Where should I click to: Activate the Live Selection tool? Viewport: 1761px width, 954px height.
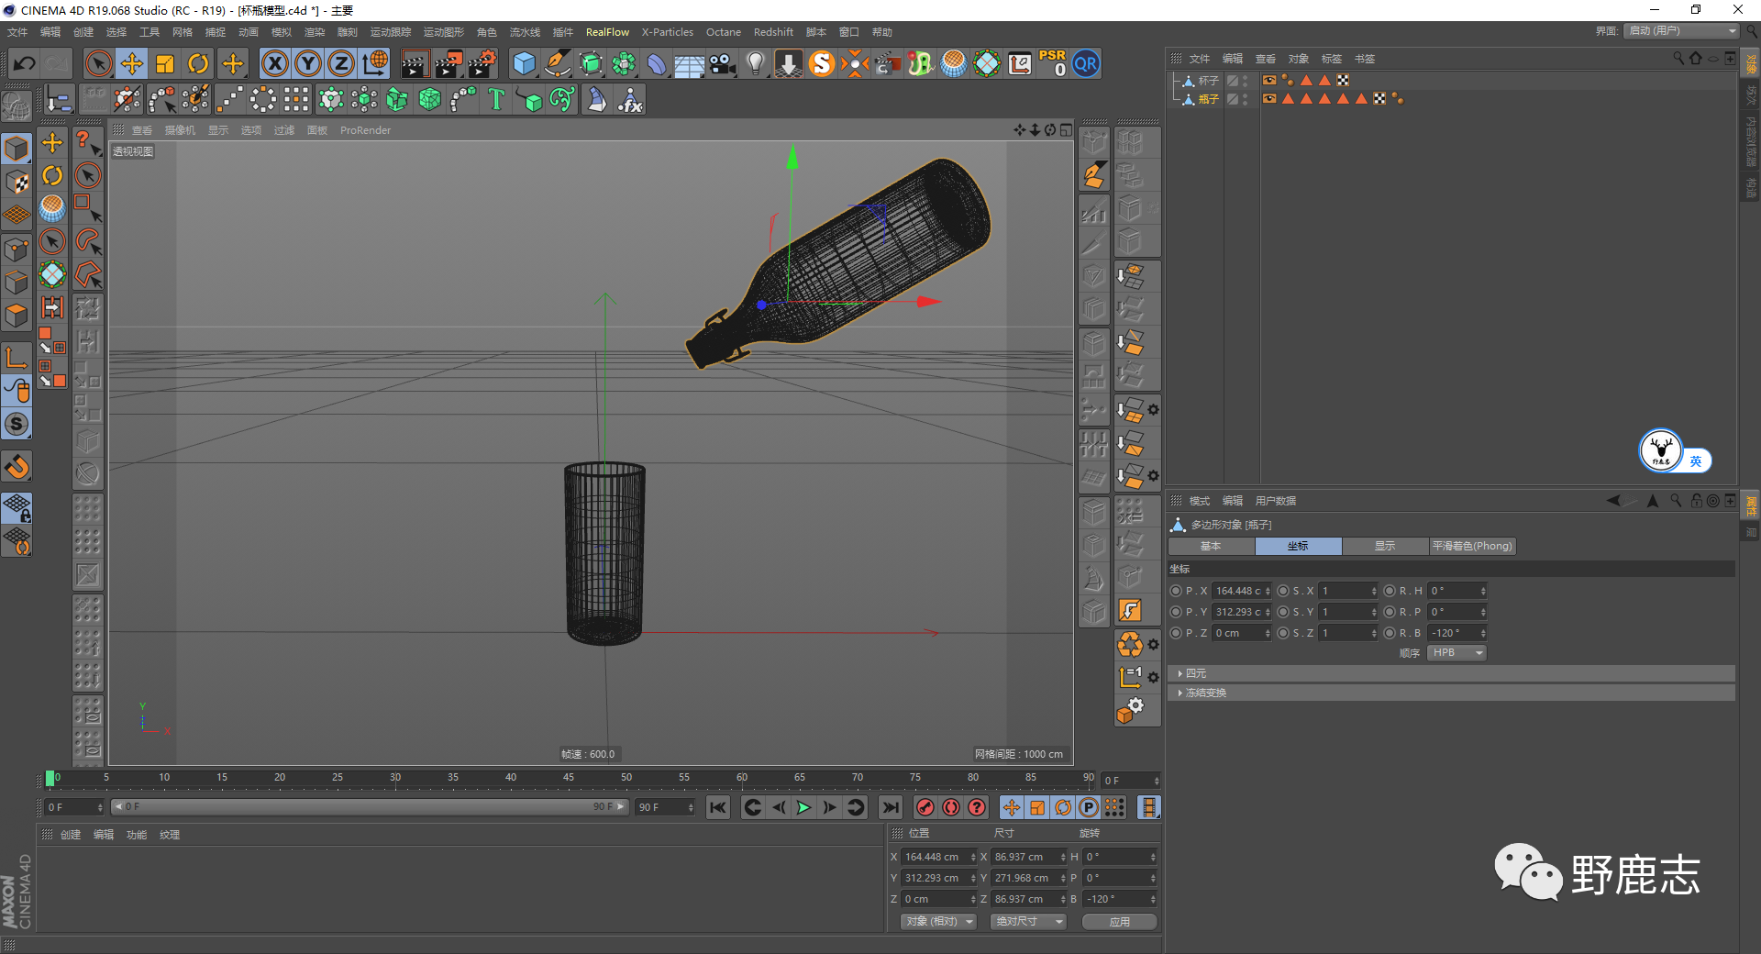pyautogui.click(x=97, y=63)
